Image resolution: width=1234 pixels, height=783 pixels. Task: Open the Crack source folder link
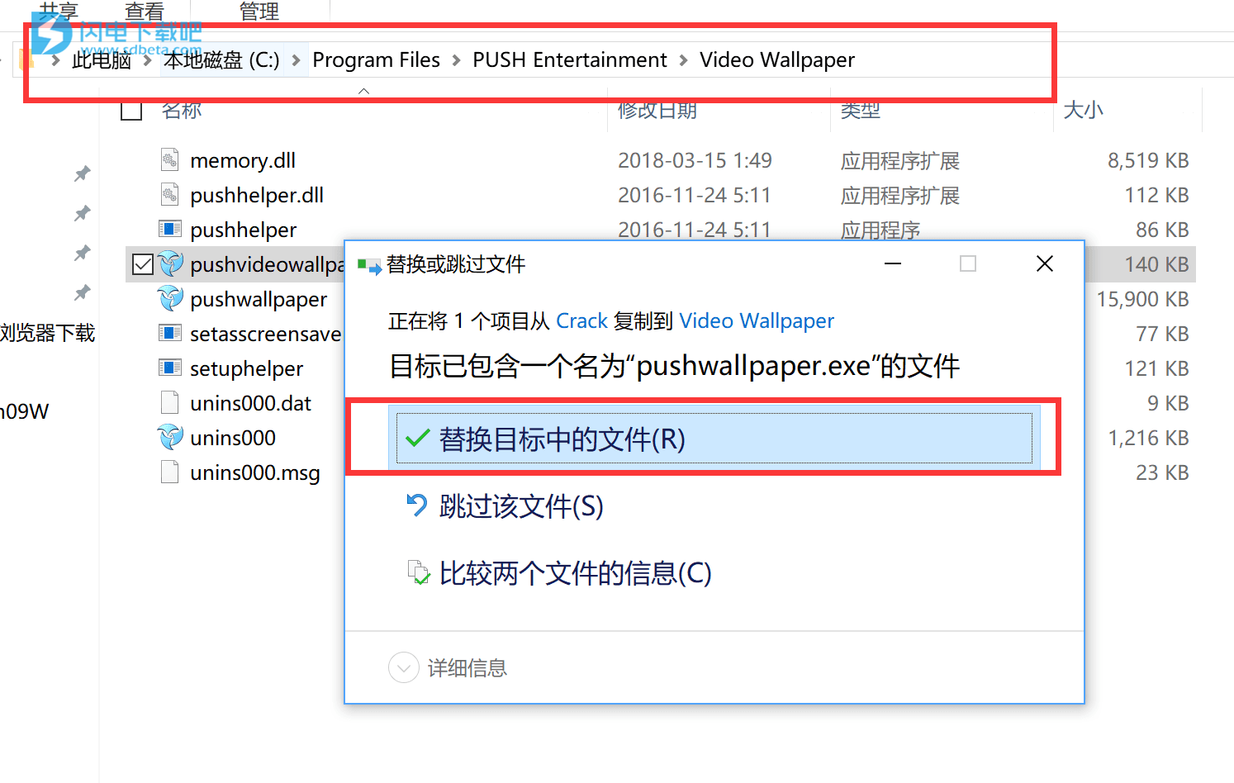(x=581, y=320)
